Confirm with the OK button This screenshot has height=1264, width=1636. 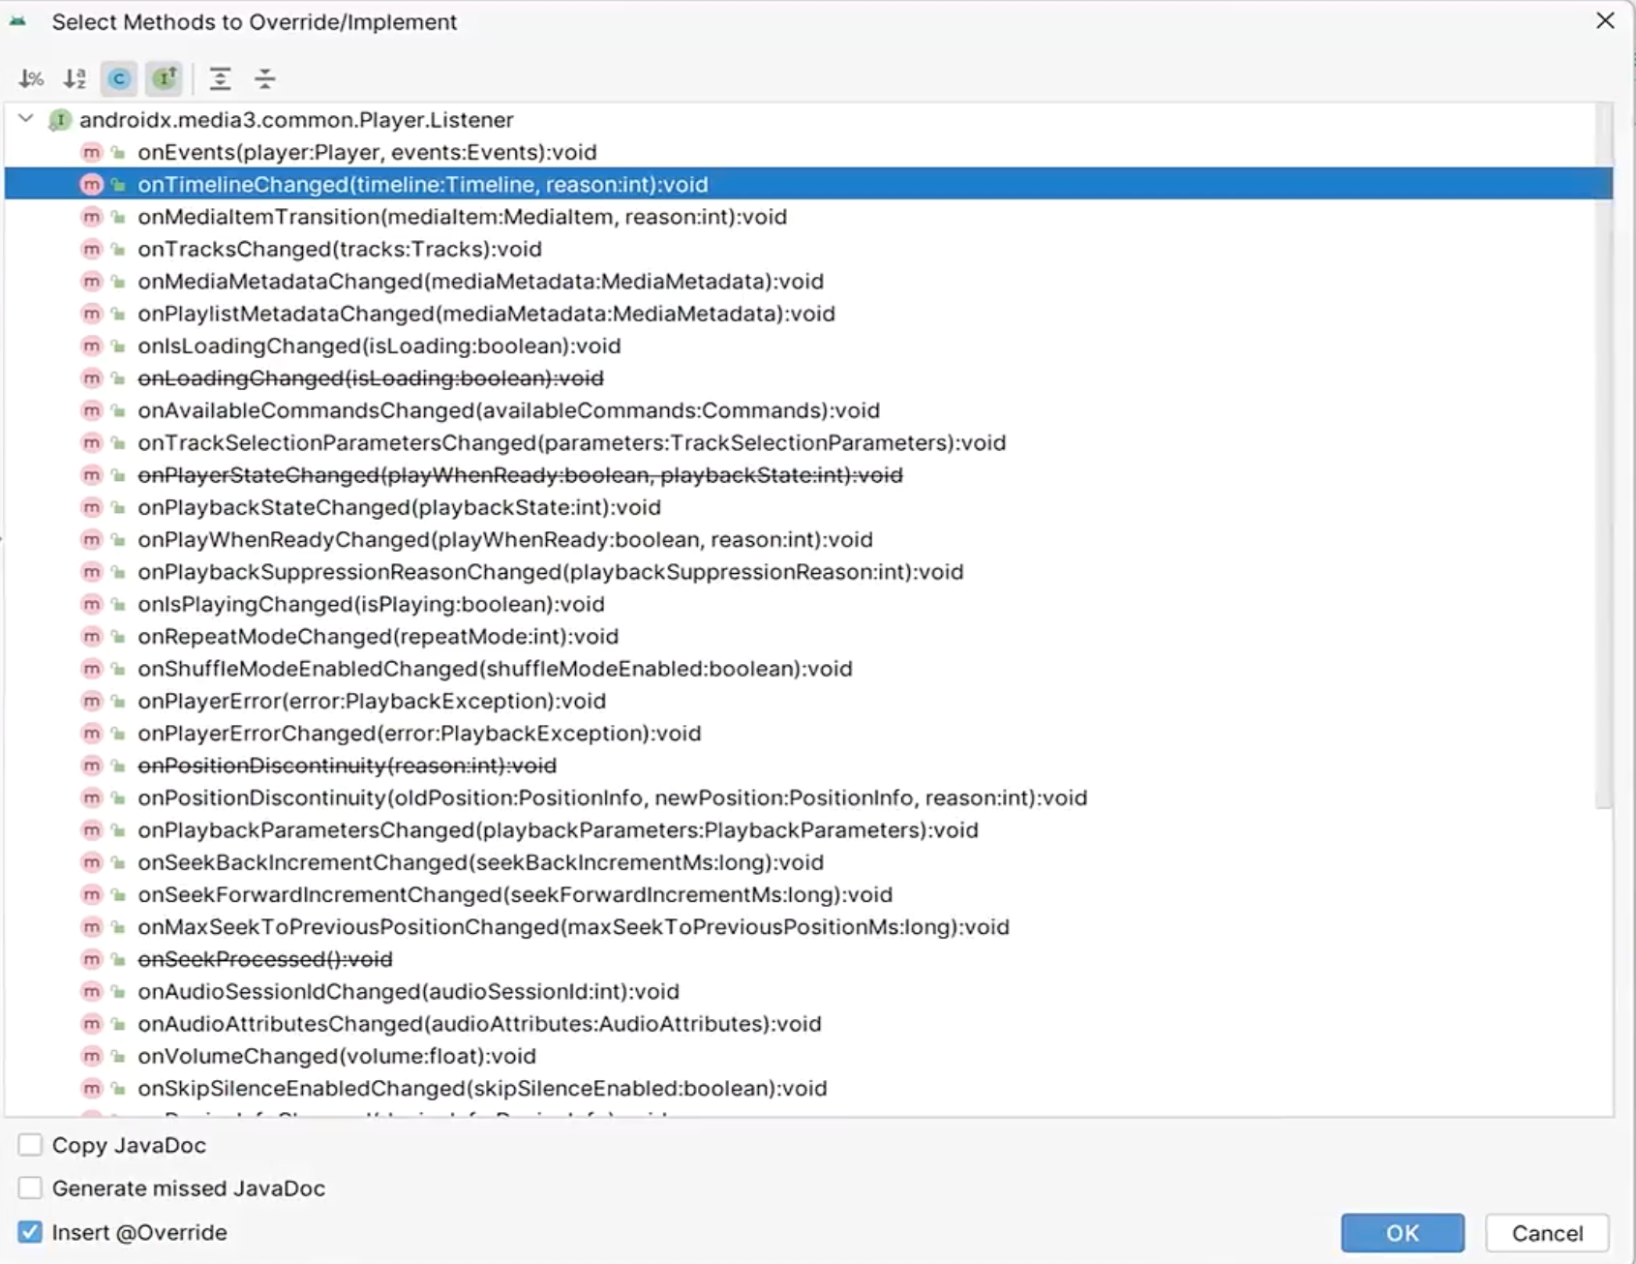[x=1402, y=1233]
